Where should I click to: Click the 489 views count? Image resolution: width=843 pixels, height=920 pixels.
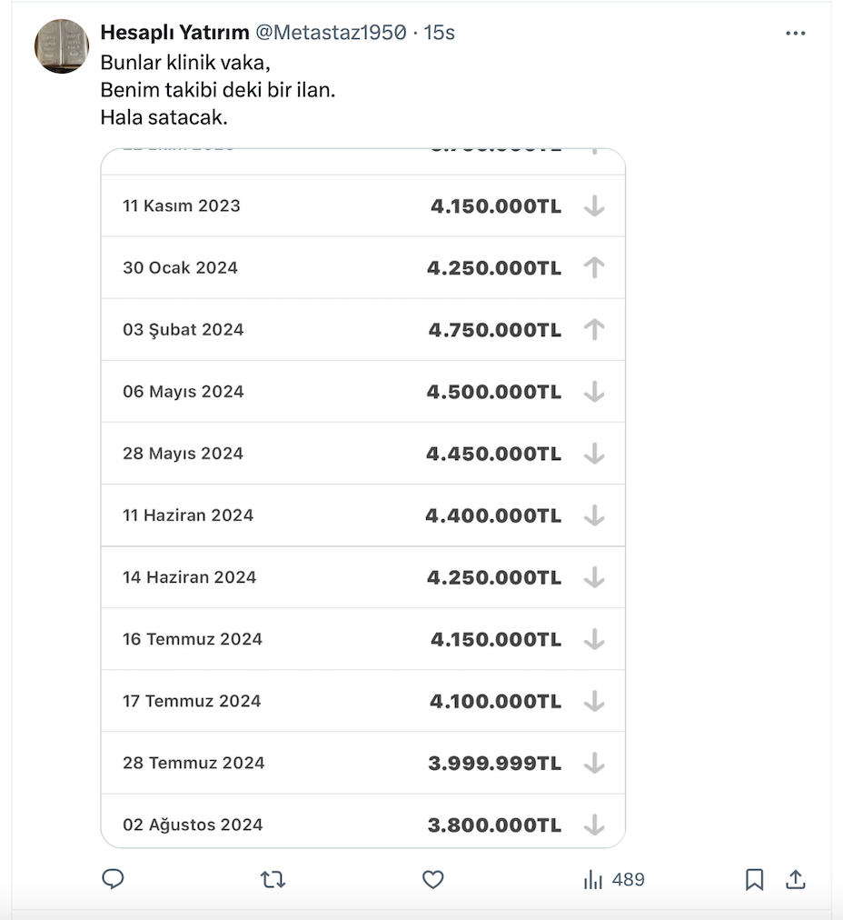[x=628, y=879]
